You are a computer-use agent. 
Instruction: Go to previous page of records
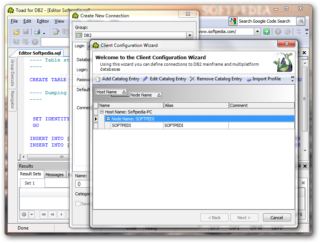tap(52, 215)
